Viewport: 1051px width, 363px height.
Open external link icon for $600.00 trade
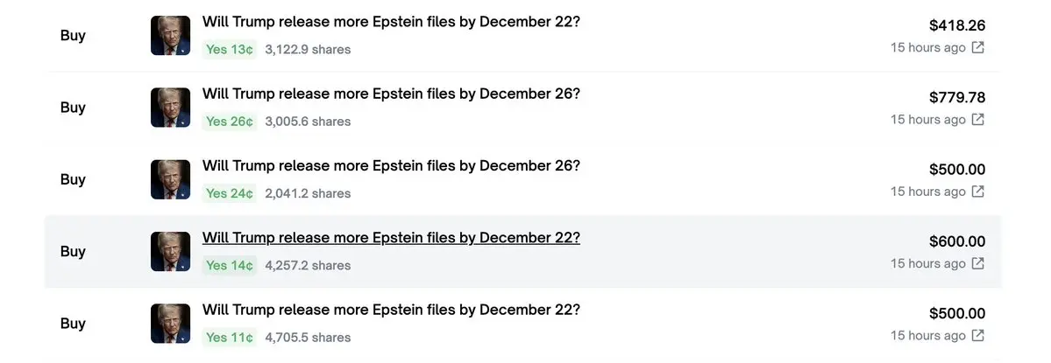(x=978, y=263)
